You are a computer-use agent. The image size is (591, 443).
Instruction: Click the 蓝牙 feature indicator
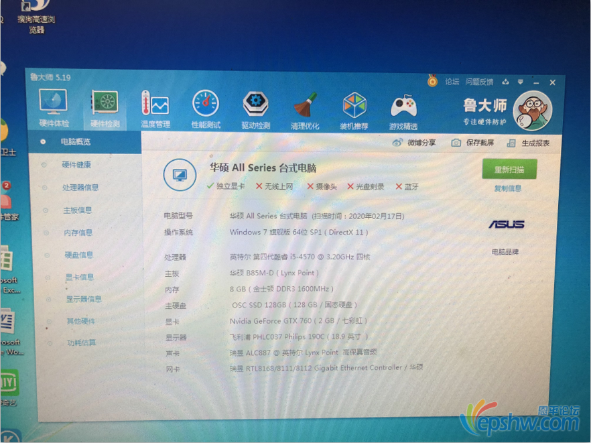[407, 186]
